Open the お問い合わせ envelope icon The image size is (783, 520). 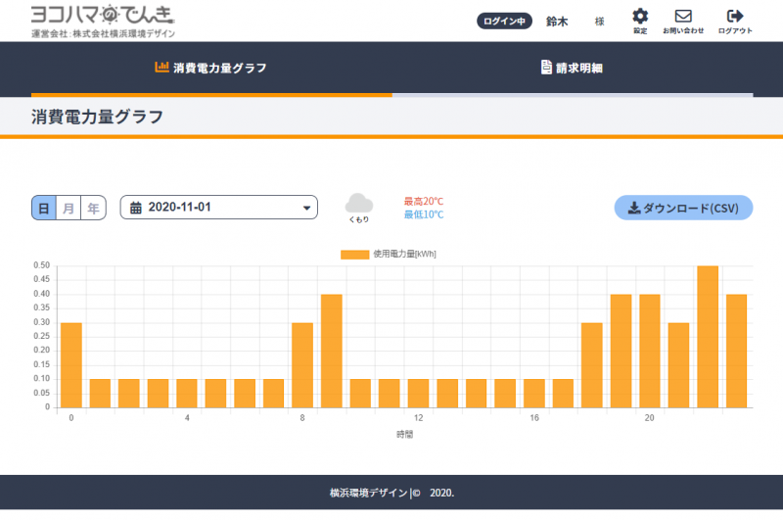point(683,16)
